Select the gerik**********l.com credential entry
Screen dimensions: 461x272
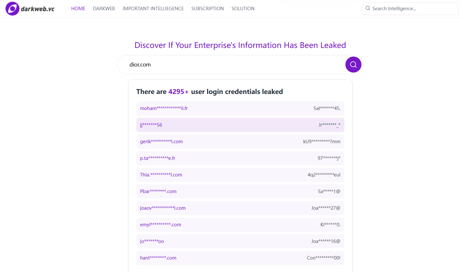pos(240,142)
